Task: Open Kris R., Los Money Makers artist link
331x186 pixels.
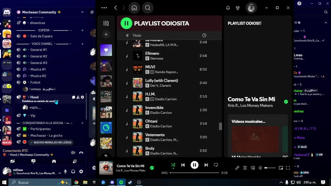Action: coord(250,105)
